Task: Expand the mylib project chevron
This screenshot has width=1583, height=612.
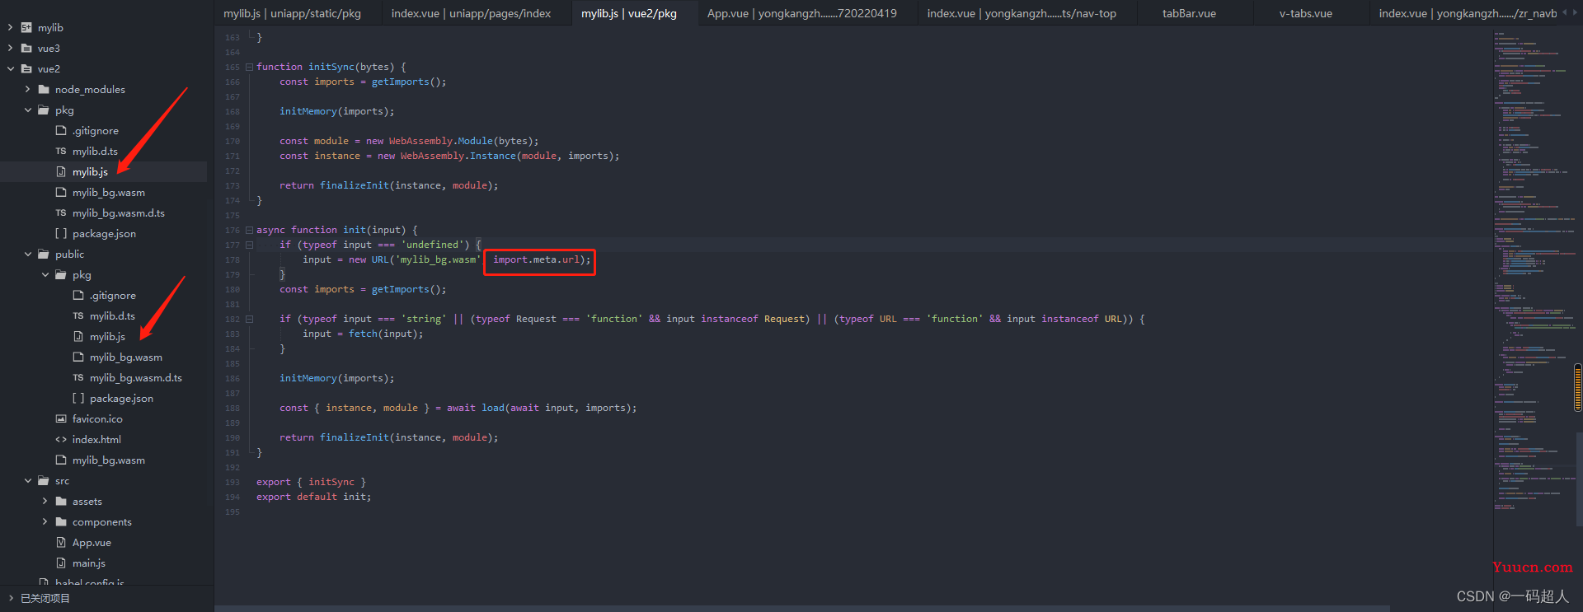Action: pyautogui.click(x=10, y=27)
